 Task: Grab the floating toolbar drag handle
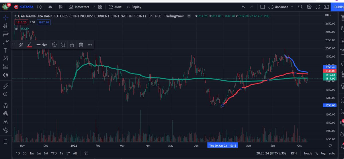click(x=13, y=45)
